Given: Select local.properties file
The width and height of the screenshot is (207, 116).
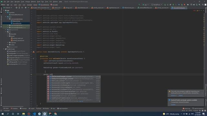Looking at the screenshot, I should [16, 64].
